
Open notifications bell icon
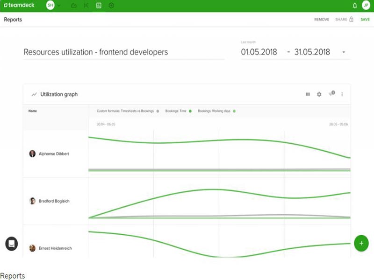click(x=354, y=6)
